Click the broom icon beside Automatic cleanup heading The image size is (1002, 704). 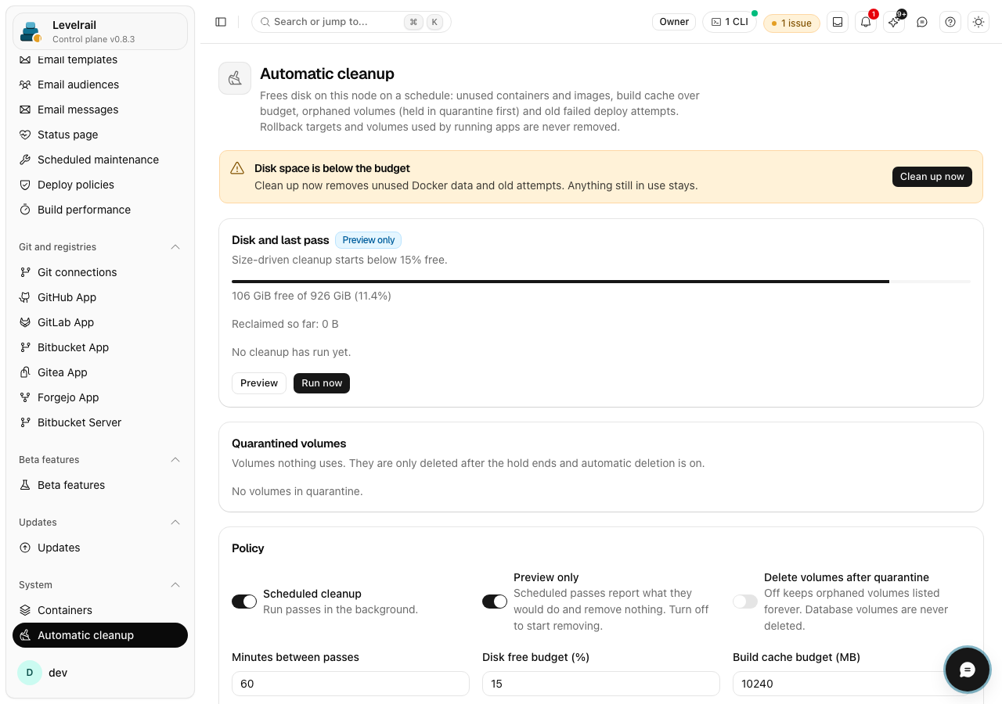click(x=235, y=78)
